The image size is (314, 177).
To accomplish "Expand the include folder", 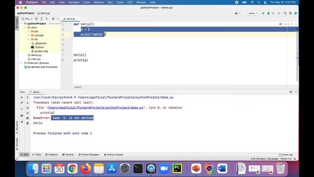I will click(x=28, y=35).
